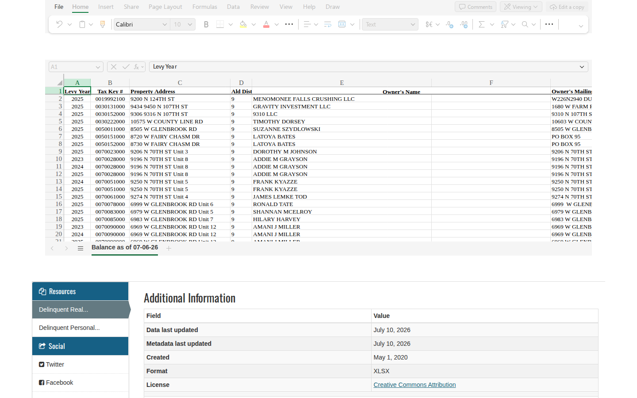Expand the ribbon collapse chevron
637x398 pixels.
point(581,26)
